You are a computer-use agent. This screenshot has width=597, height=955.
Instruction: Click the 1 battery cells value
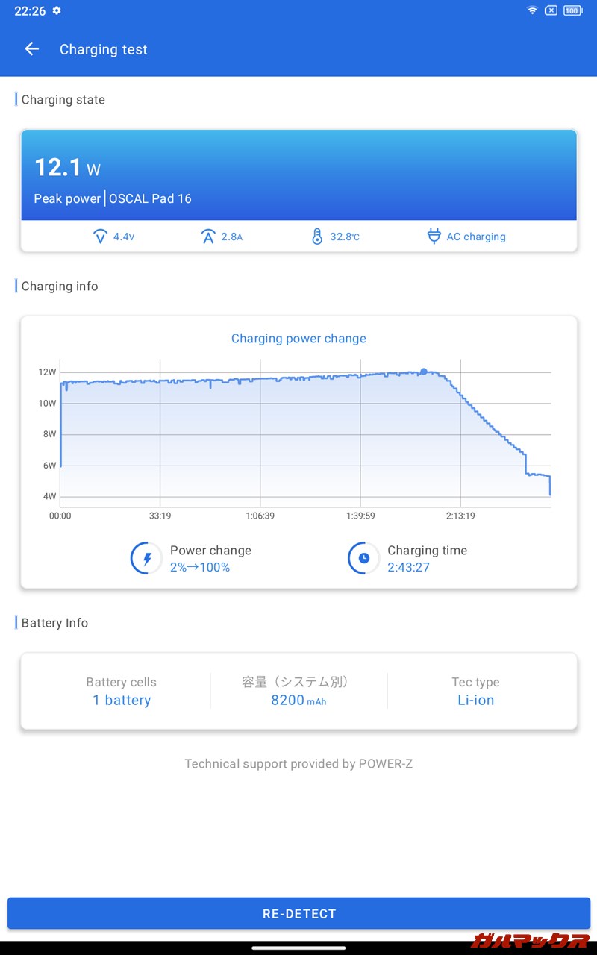[x=122, y=700]
